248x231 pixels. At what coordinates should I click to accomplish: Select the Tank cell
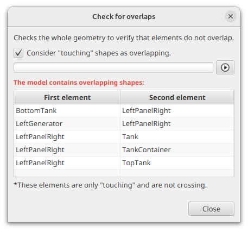click(x=177, y=137)
